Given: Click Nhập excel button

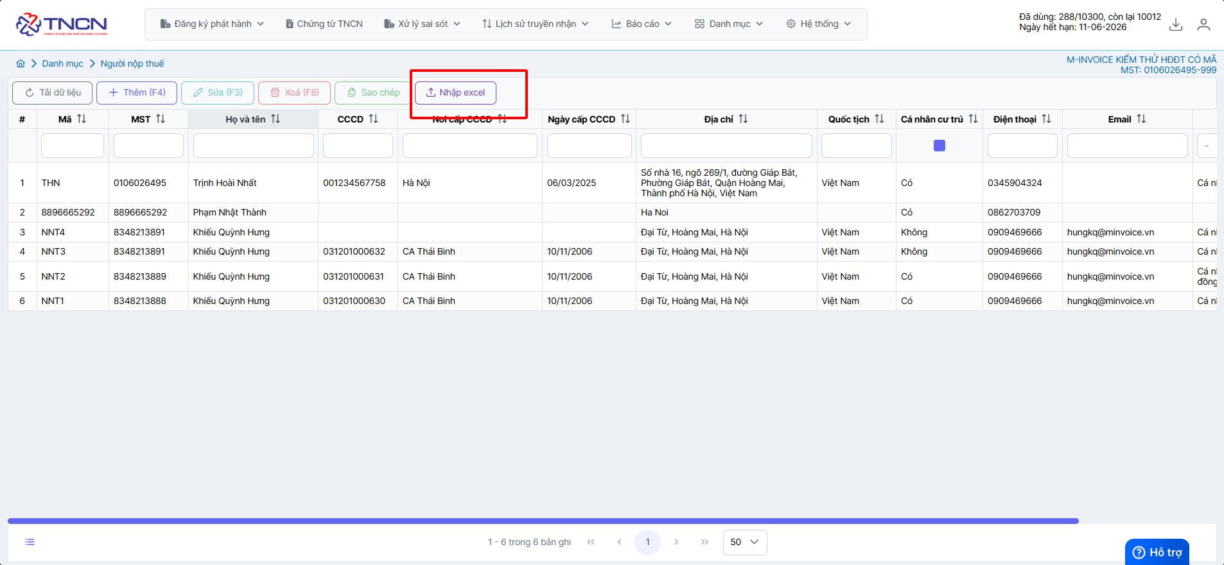Looking at the screenshot, I should pos(455,92).
